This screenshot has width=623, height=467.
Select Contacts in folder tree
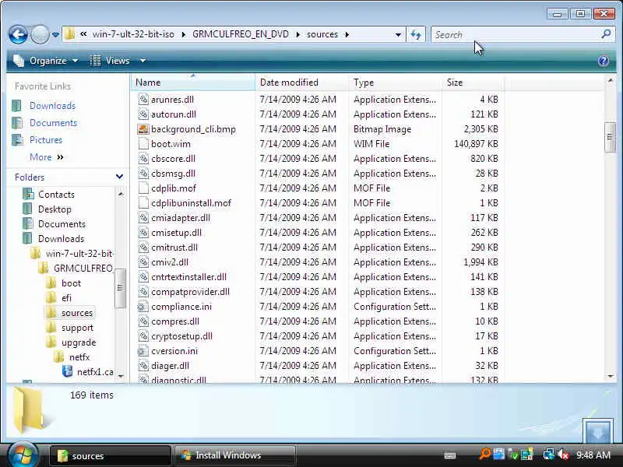pos(56,195)
